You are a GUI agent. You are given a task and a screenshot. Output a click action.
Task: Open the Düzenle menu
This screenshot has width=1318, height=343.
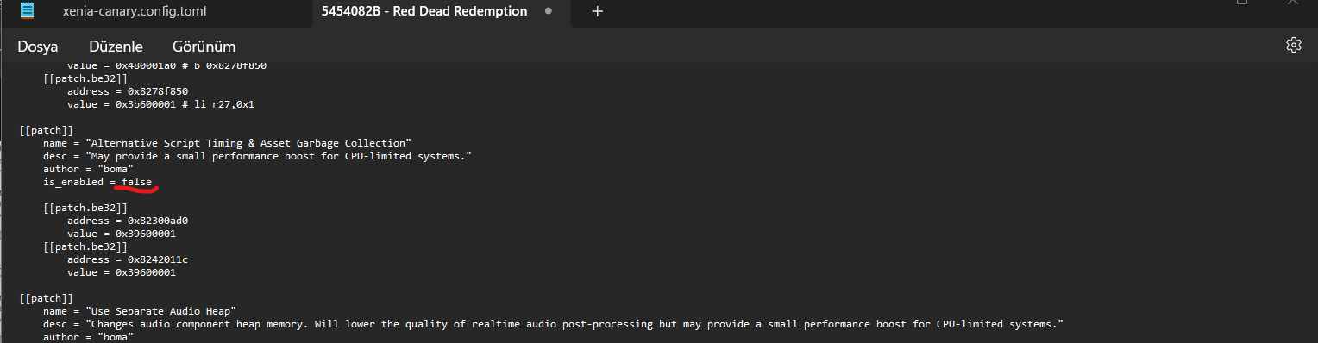[x=116, y=47]
